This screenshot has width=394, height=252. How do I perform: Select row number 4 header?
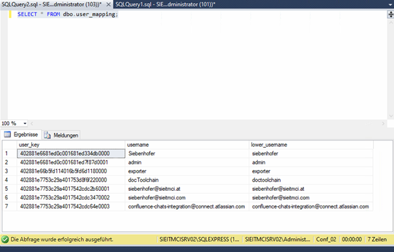click(10, 180)
